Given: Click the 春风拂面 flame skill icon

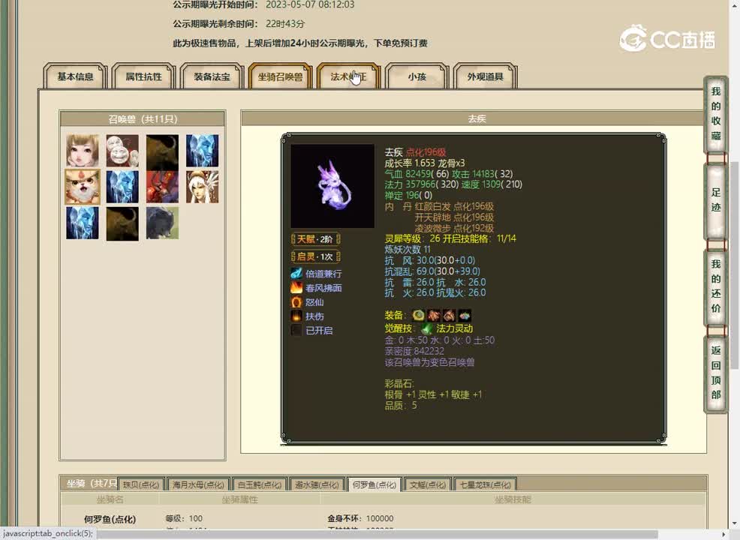Looking at the screenshot, I should [x=296, y=288].
